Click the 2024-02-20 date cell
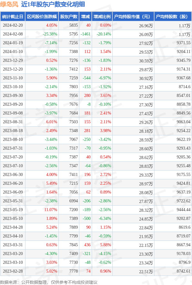Viewport: 192px width, 285px height. [12, 25]
